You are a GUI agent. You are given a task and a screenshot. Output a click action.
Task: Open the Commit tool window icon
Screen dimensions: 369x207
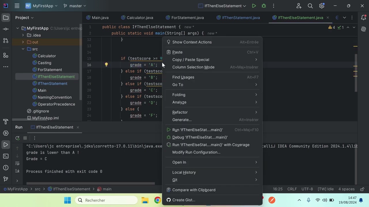[5, 29]
